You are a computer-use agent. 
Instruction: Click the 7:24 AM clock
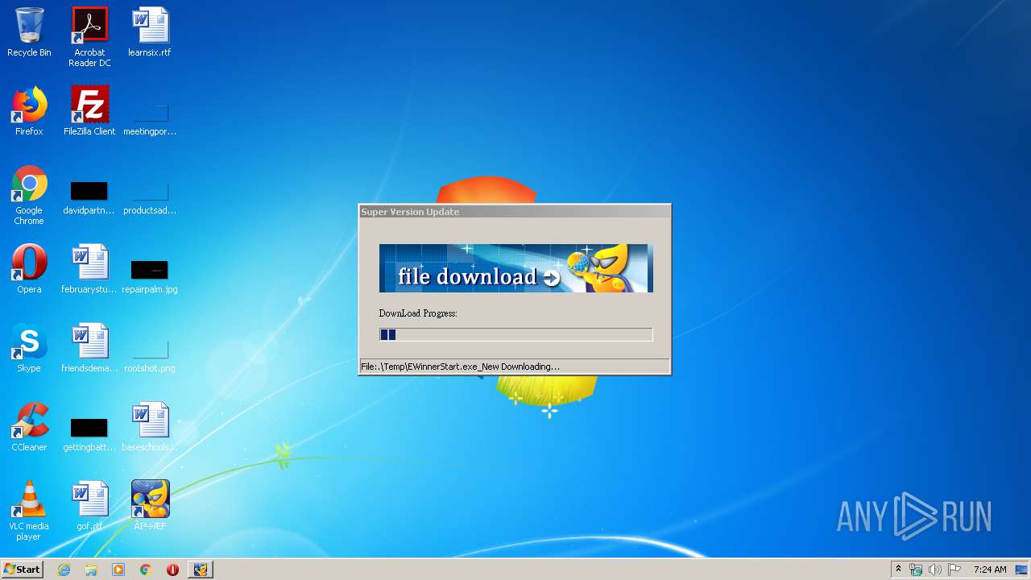point(990,570)
